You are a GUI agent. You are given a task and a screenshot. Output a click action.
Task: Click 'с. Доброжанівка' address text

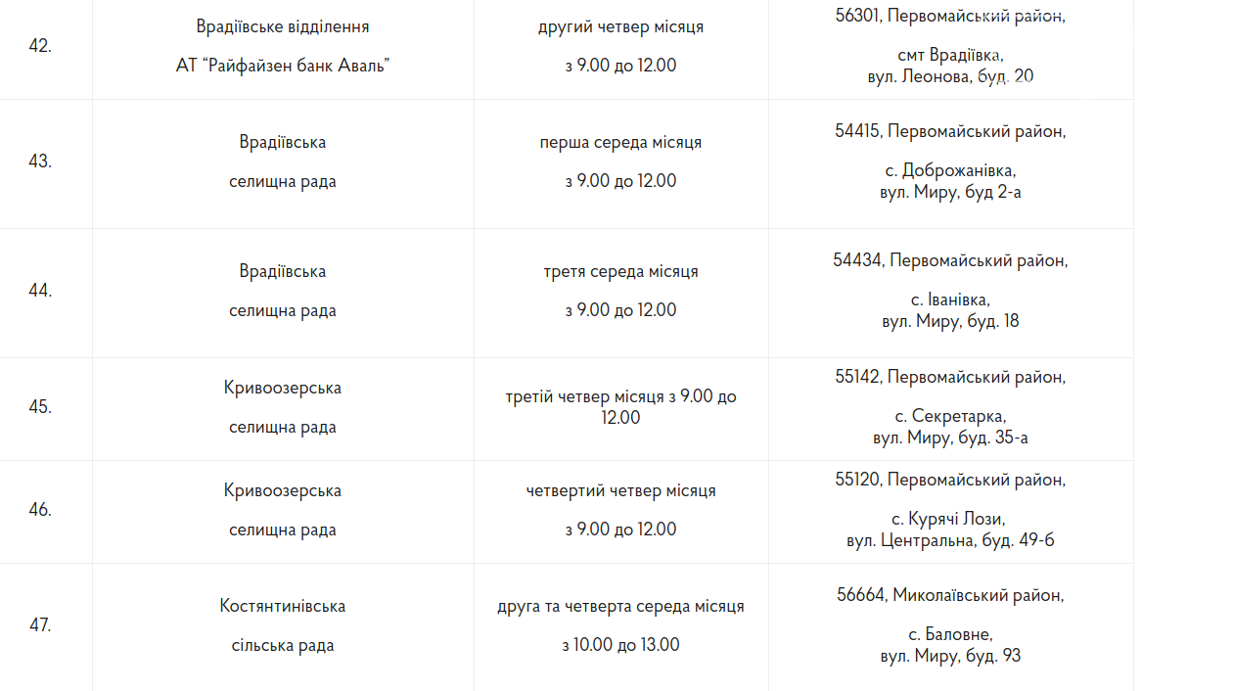coord(950,170)
